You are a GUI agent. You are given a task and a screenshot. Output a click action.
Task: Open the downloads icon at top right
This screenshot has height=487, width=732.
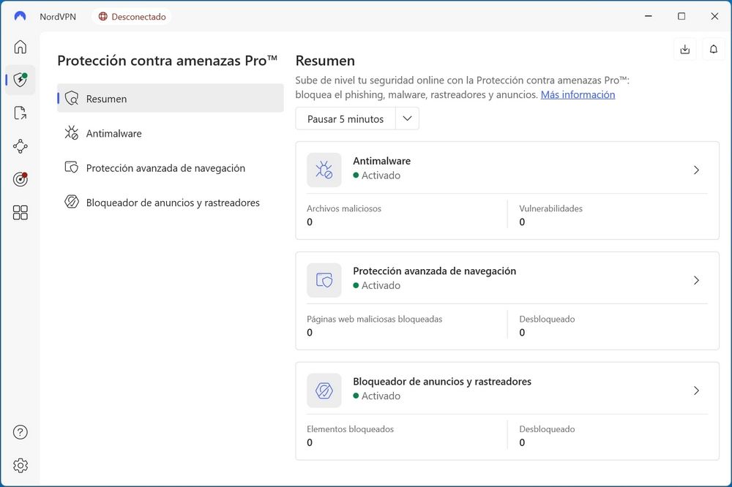pos(684,48)
